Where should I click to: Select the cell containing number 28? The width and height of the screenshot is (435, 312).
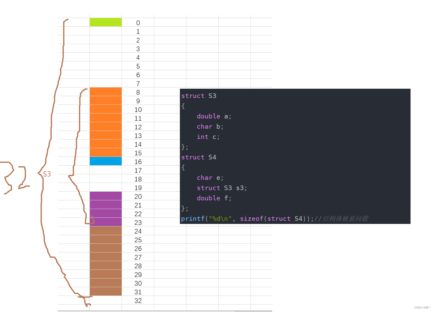pyautogui.click(x=138, y=265)
